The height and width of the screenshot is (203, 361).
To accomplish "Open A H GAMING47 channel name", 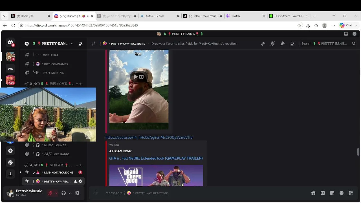I will coord(120,151).
